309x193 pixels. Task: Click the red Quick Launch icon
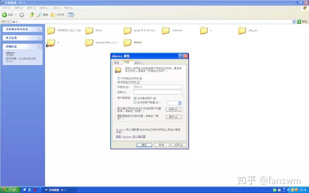click(x=35, y=190)
